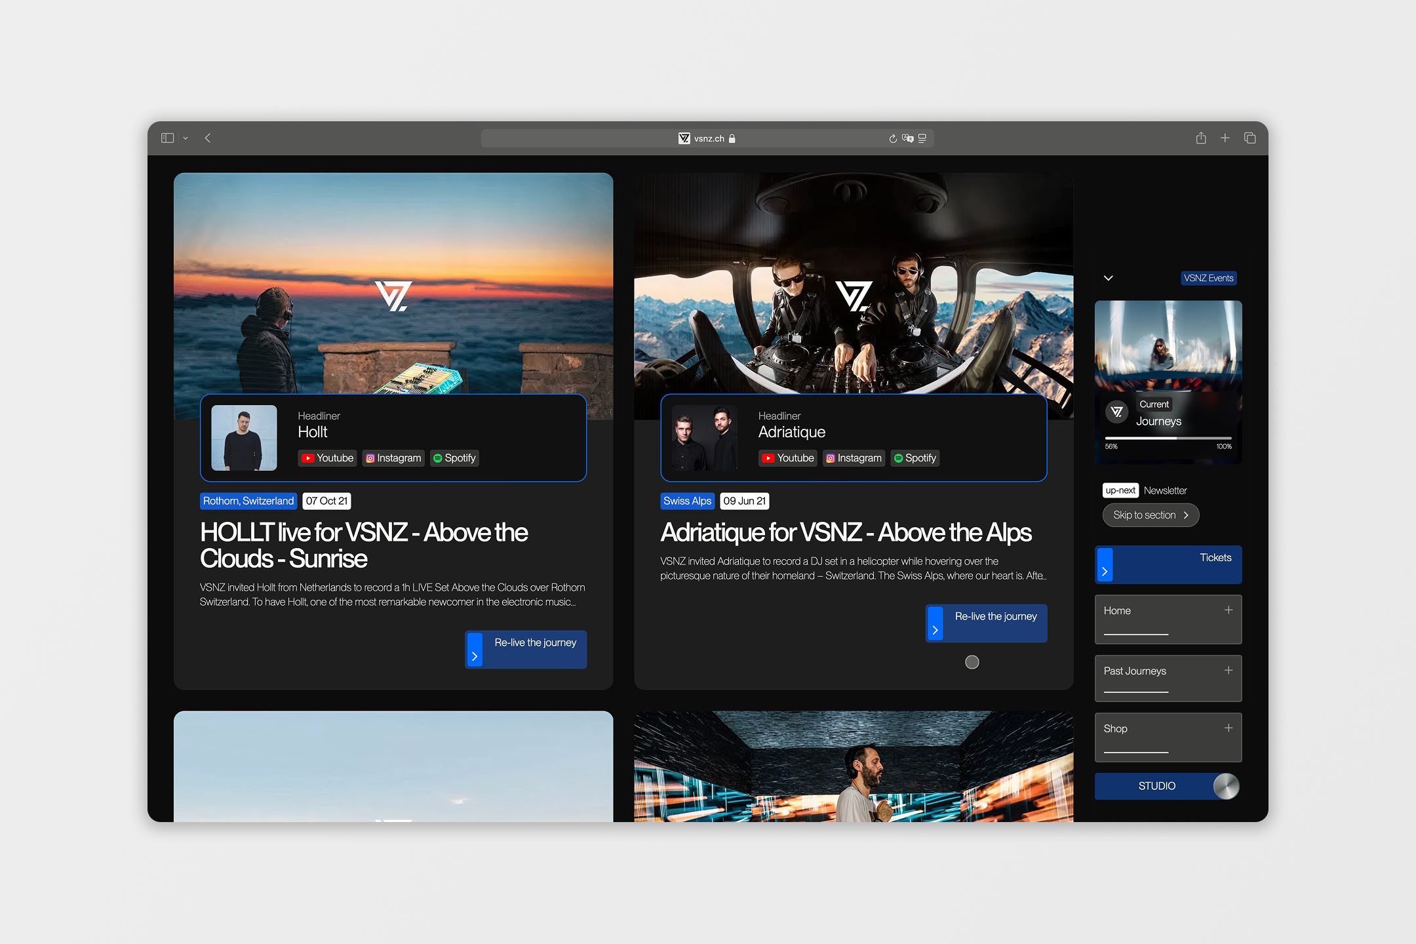Open Hollt's Spotify link
The image size is (1416, 944).
(x=454, y=458)
